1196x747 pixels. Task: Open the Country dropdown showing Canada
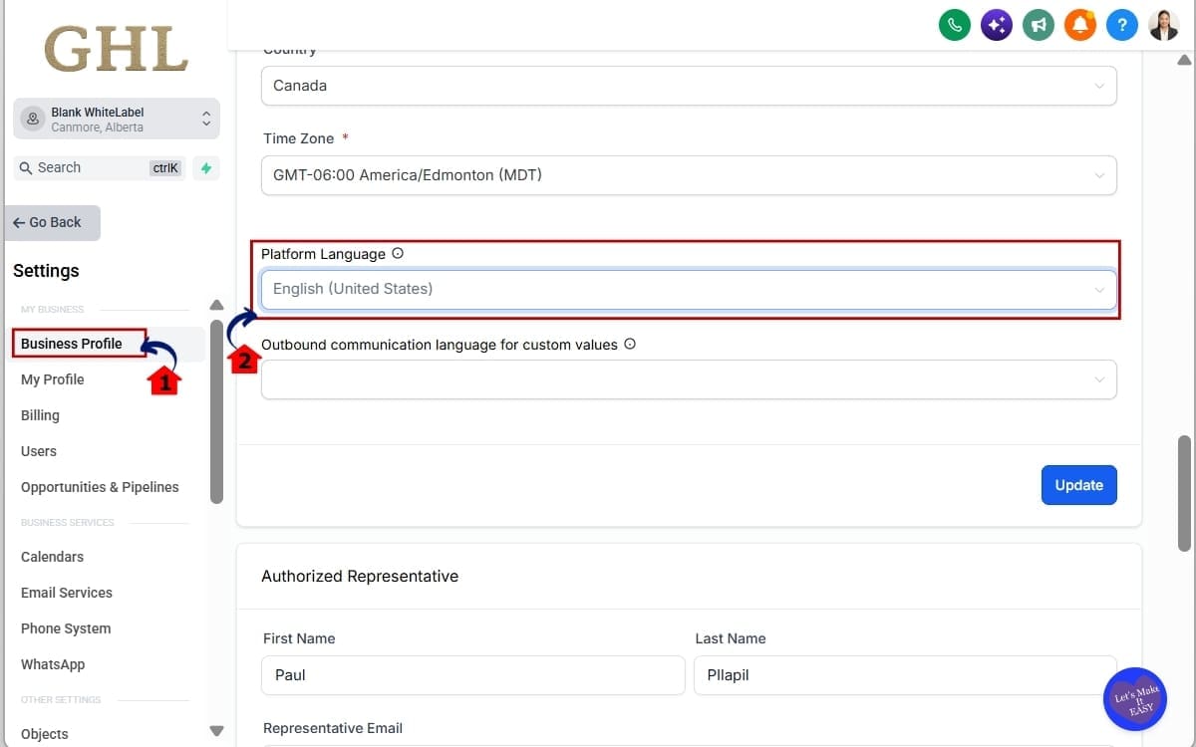(x=689, y=86)
